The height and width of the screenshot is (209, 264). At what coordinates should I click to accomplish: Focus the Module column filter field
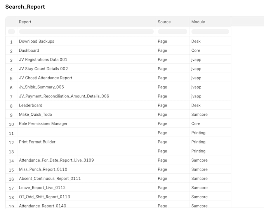(210, 31)
